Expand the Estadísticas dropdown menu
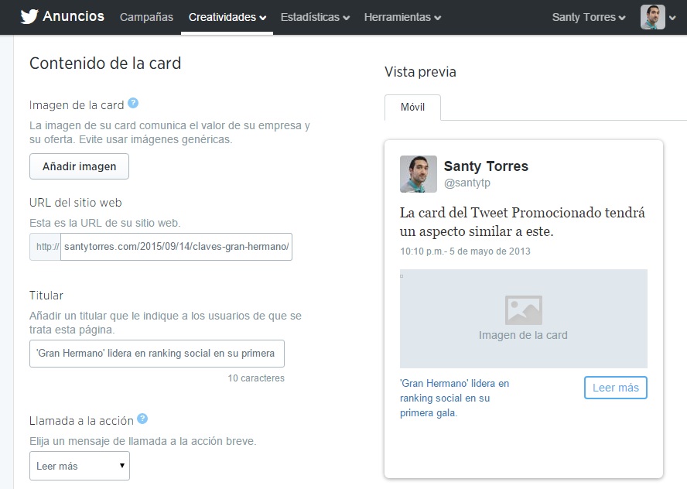This screenshot has width=687, height=489. coord(314,17)
